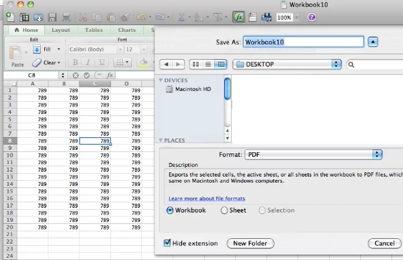Click the Save floppy disk icon

click(x=52, y=17)
